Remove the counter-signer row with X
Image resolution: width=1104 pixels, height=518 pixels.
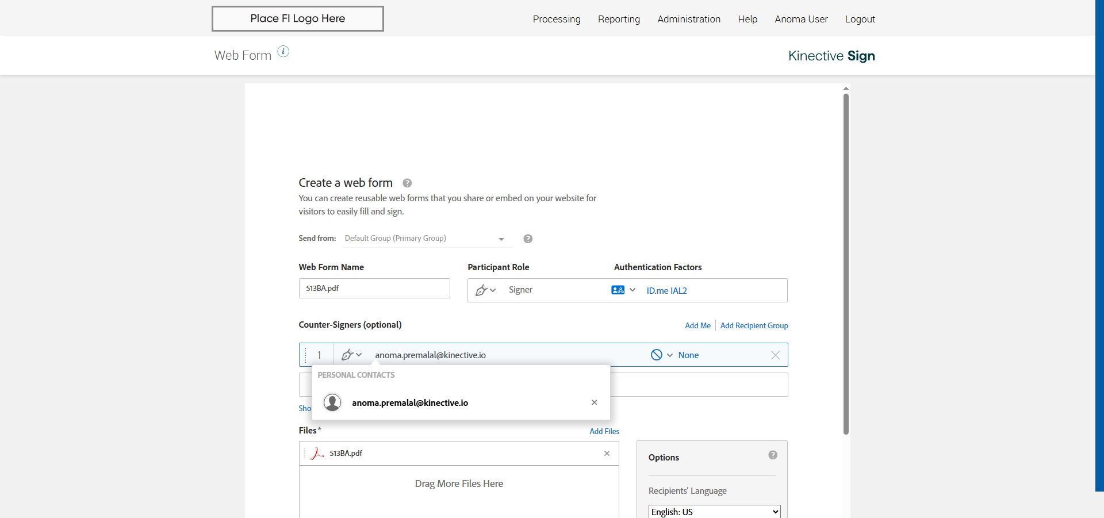(x=775, y=355)
